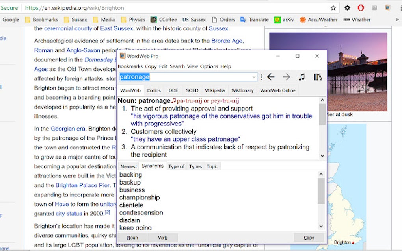This screenshot has height=251, width=402.
Task: Open the vertical dots menu beside search box
Action: coord(261,77)
